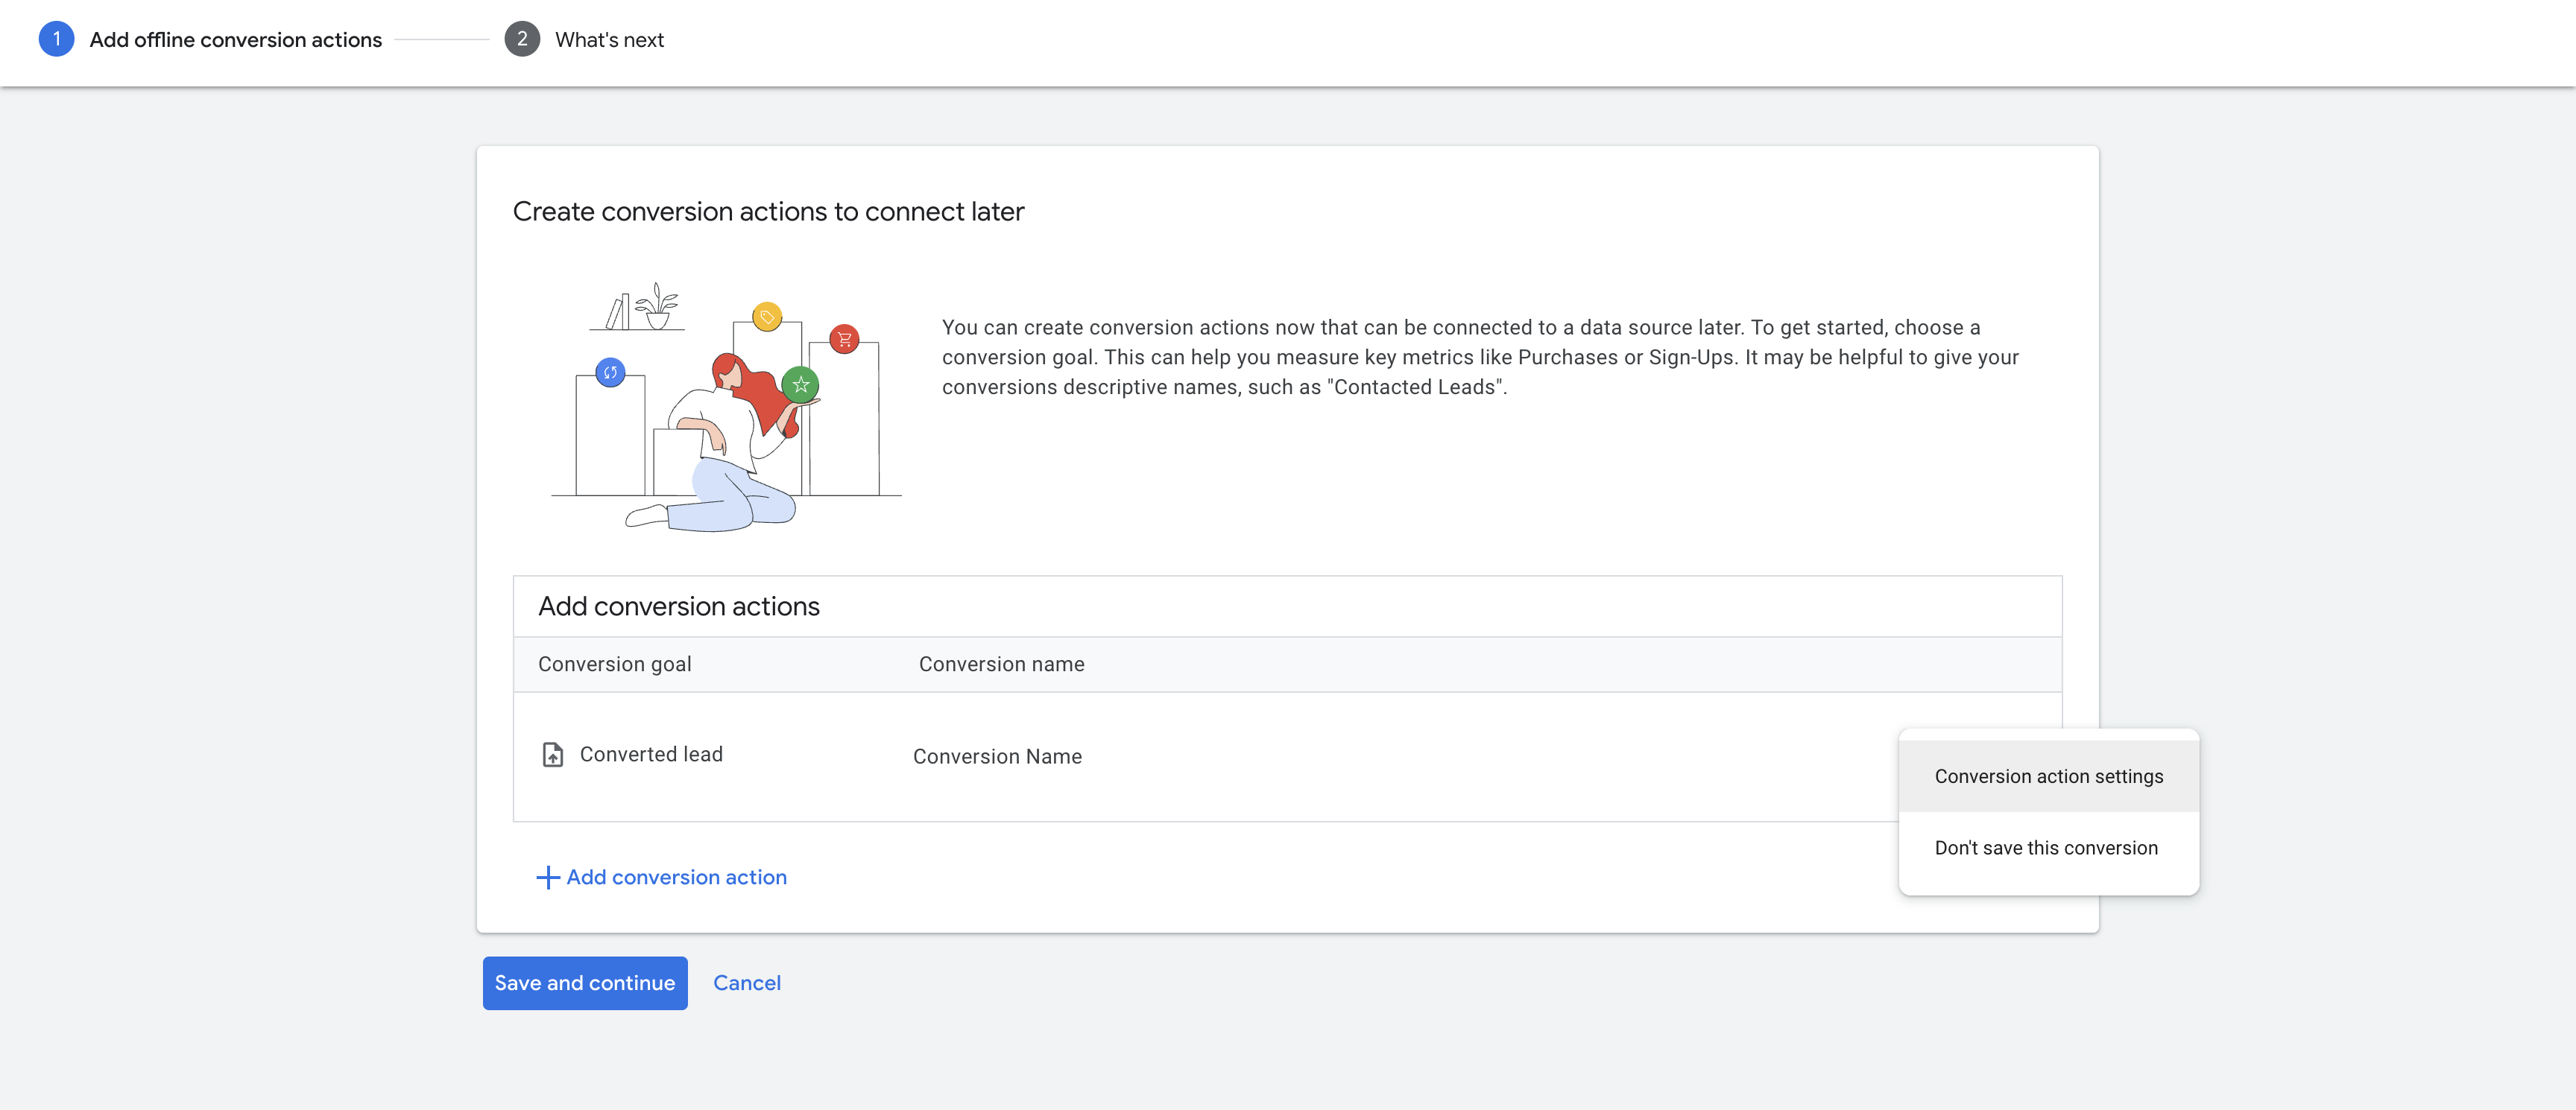Click the Conversion name column header

pos(1001,665)
